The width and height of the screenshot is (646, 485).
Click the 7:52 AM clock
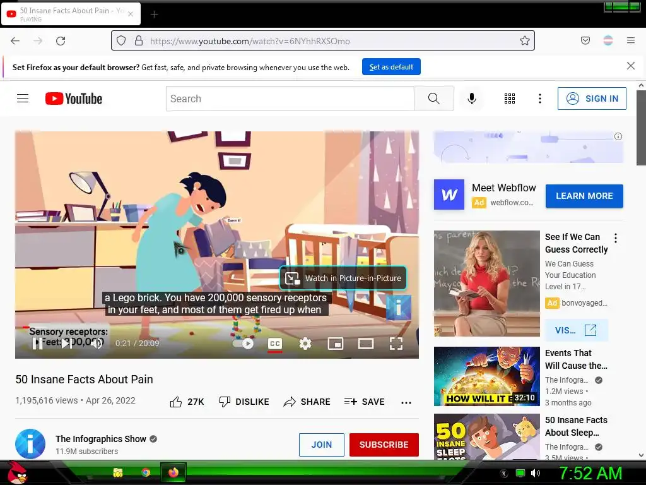pos(590,473)
